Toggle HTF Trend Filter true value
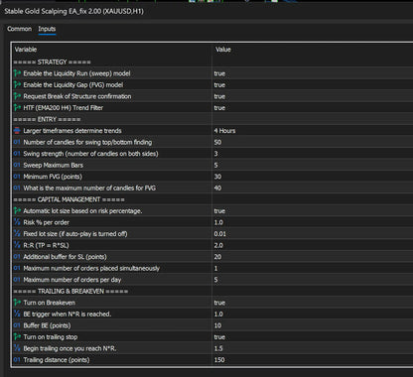This screenshot has height=377, width=413. tap(219, 108)
